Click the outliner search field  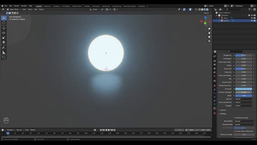coord(234,10)
